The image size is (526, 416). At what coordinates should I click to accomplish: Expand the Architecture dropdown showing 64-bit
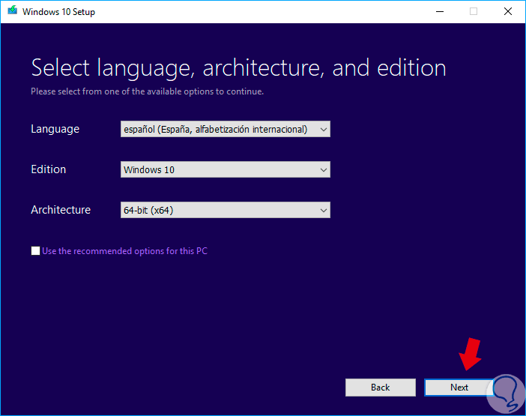coord(226,210)
